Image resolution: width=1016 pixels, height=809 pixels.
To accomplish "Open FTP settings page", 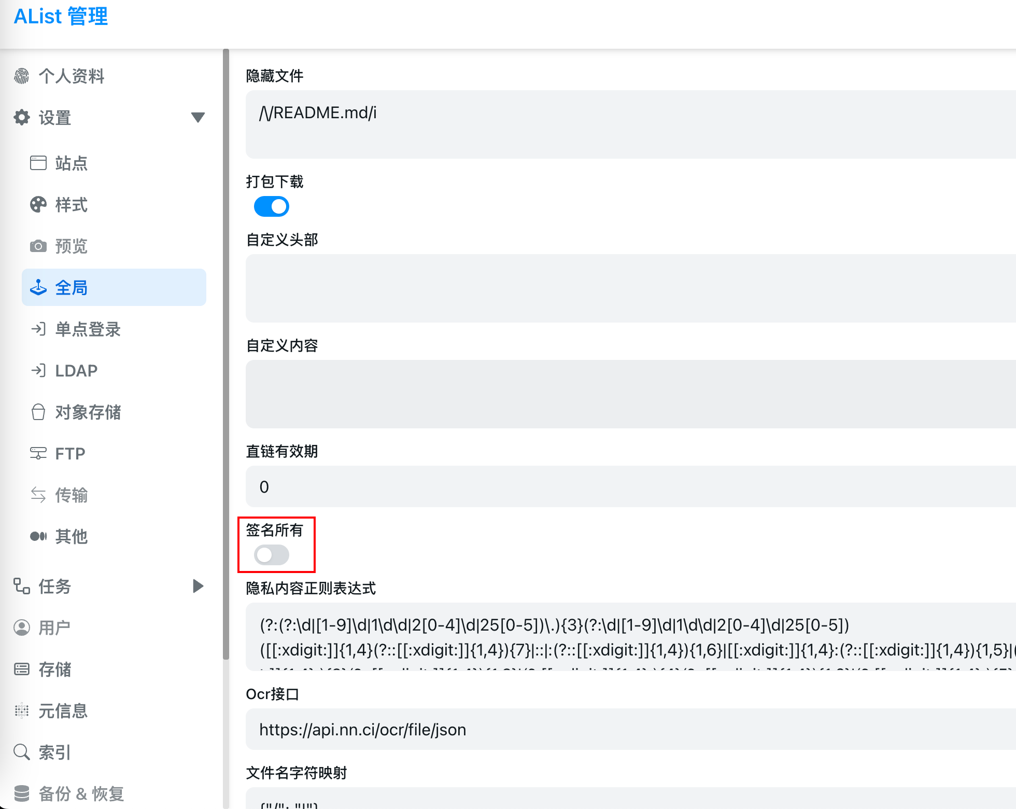I will pyautogui.click(x=114, y=454).
